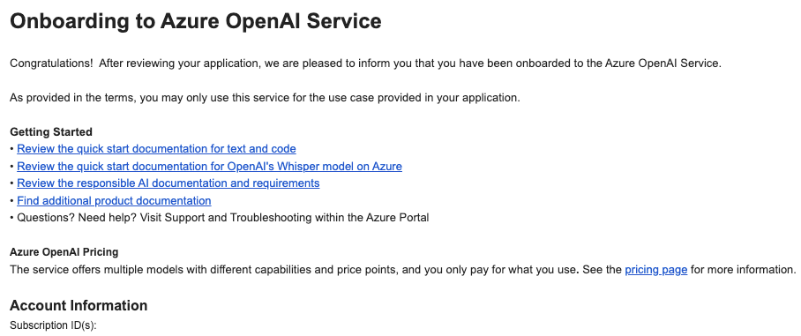Click the Azure OpenAI Pricing heading
The height and width of the screenshot is (336, 801).
(64, 252)
